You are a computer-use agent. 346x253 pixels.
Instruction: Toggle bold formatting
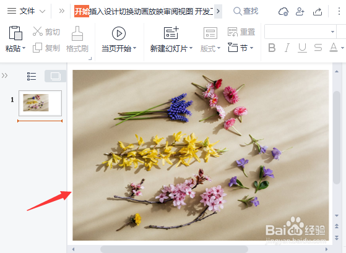click(x=272, y=48)
